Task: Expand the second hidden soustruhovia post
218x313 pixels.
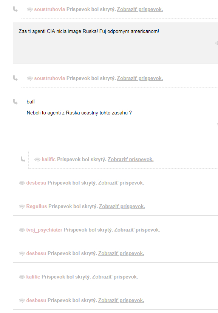Action: click(140, 78)
